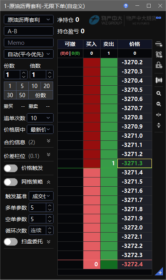
Task: Open the 自动(平今优先) dropdown
Action: click(29, 54)
